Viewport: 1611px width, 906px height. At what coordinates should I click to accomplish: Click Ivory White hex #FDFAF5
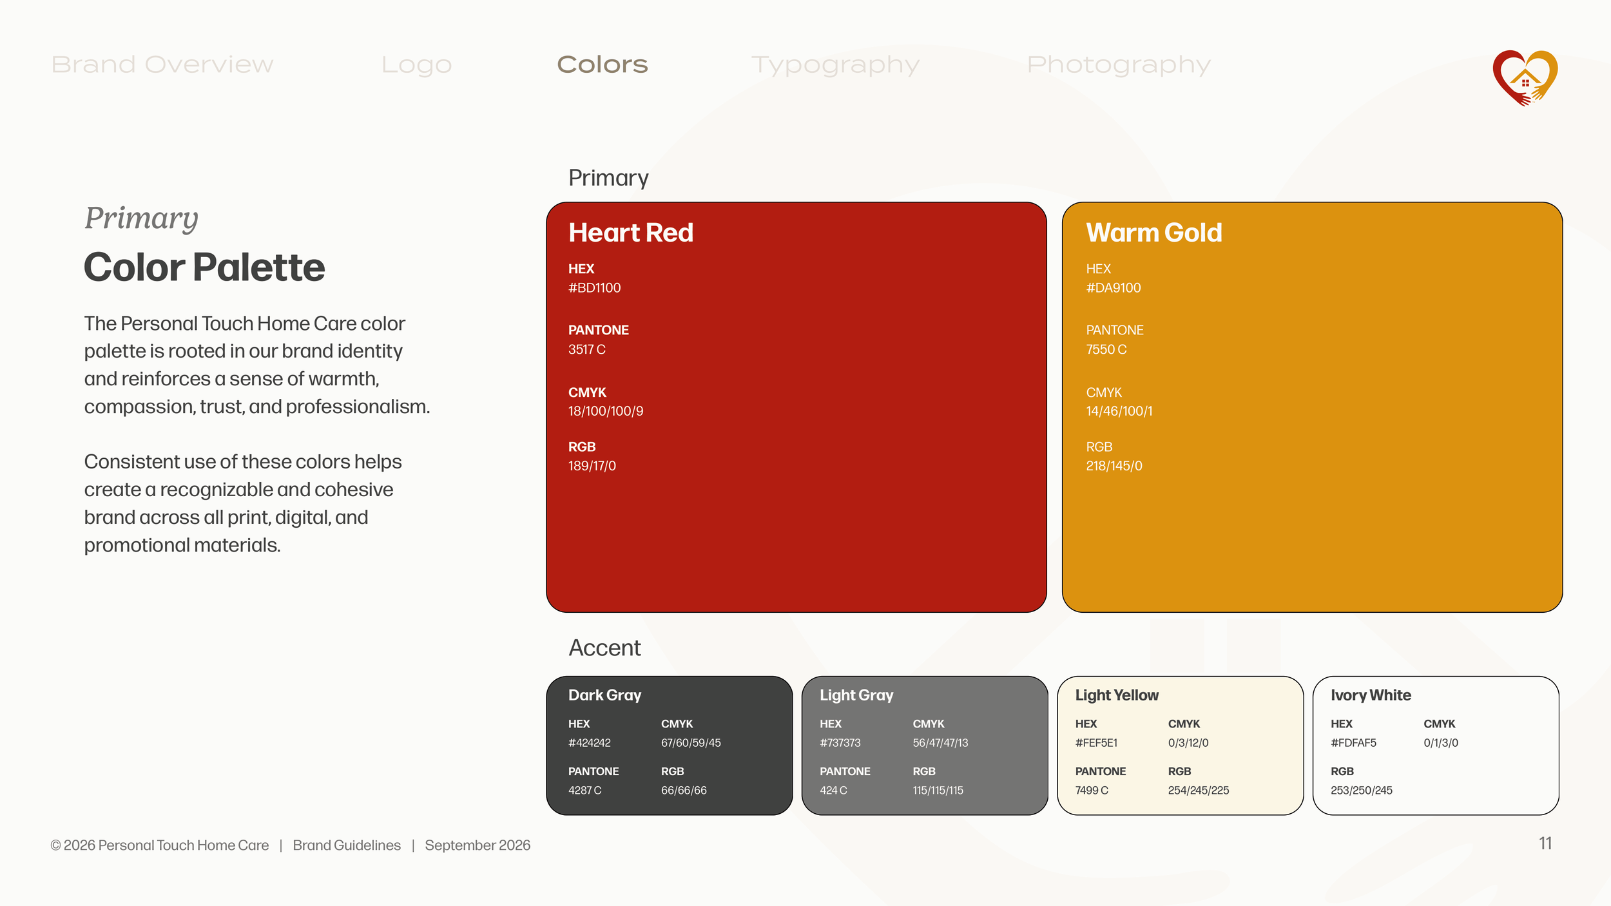coord(1353,743)
